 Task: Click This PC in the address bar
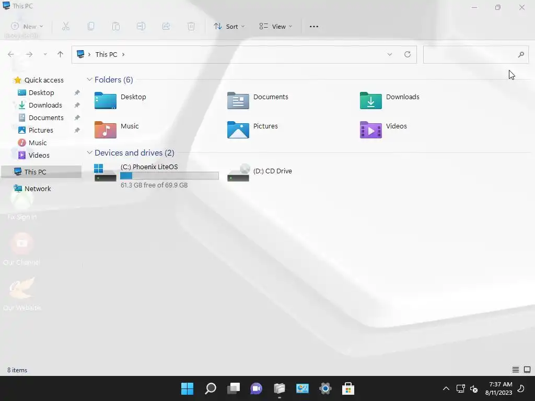pyautogui.click(x=106, y=54)
